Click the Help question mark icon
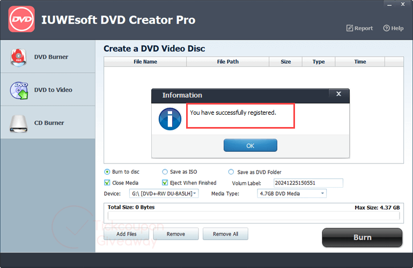413x268 pixels. point(386,28)
